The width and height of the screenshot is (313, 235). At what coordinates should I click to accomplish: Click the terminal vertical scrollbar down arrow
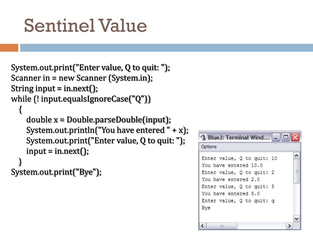[296, 219]
